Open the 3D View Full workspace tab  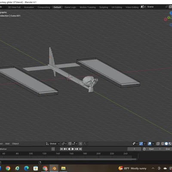[x=14, y=7]
